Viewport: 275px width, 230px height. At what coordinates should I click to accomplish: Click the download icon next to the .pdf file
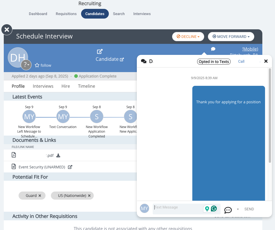click(x=58, y=155)
